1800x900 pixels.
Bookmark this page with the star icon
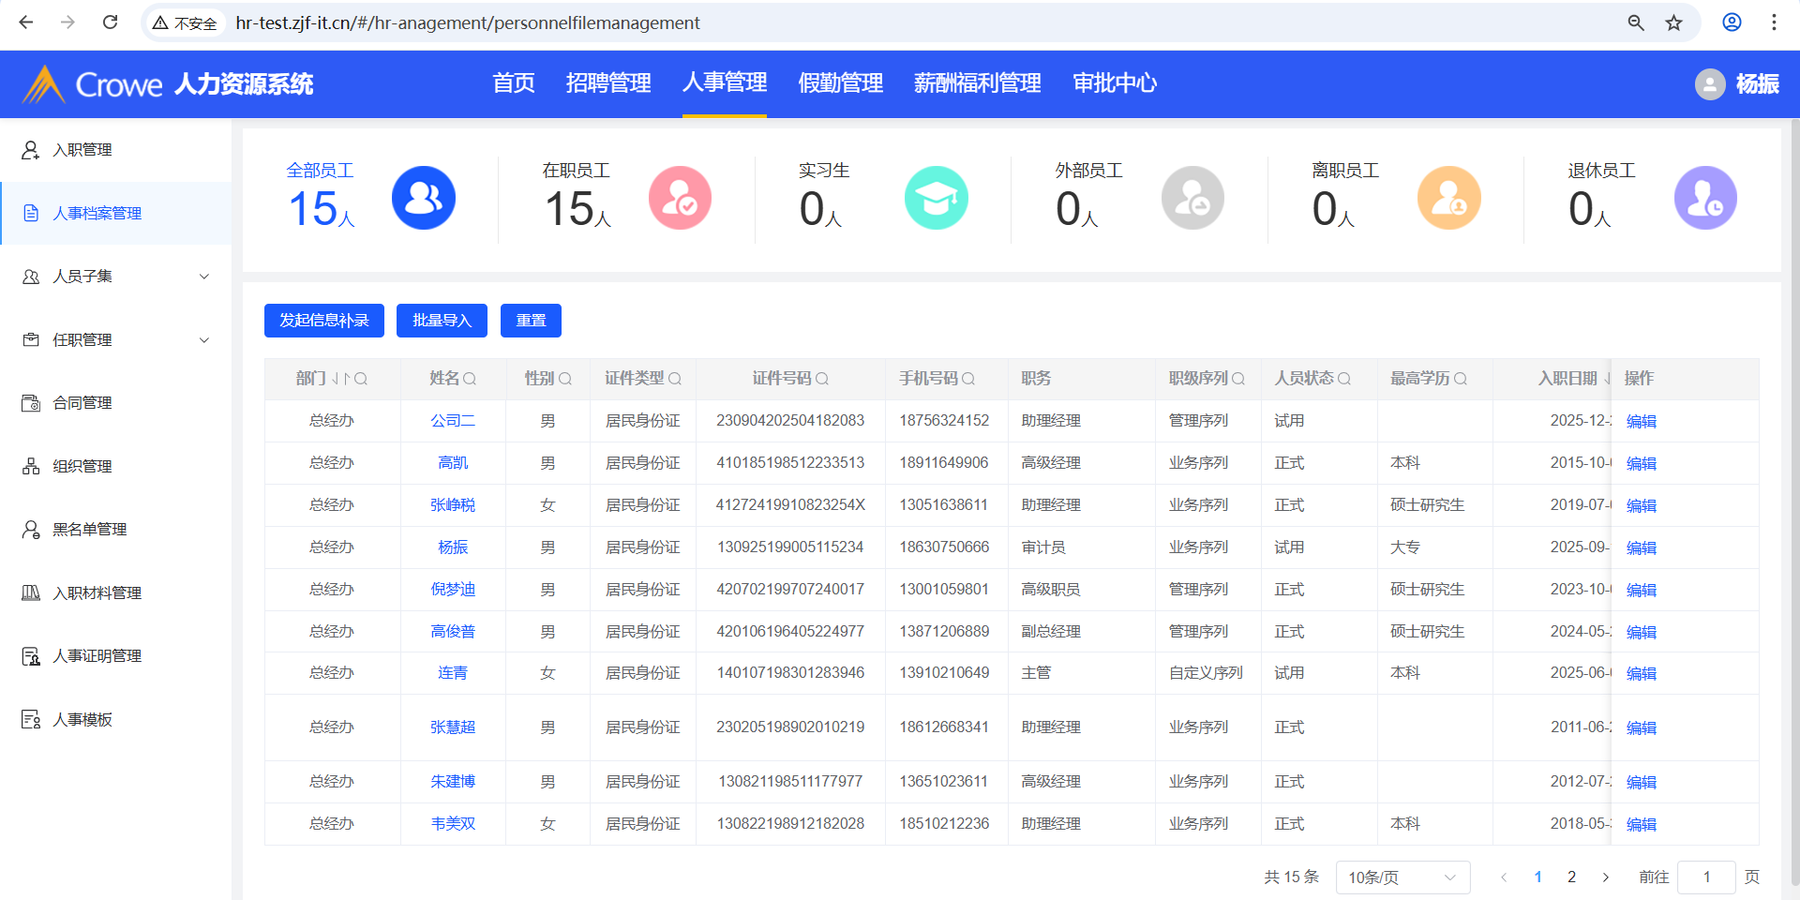1673,22
